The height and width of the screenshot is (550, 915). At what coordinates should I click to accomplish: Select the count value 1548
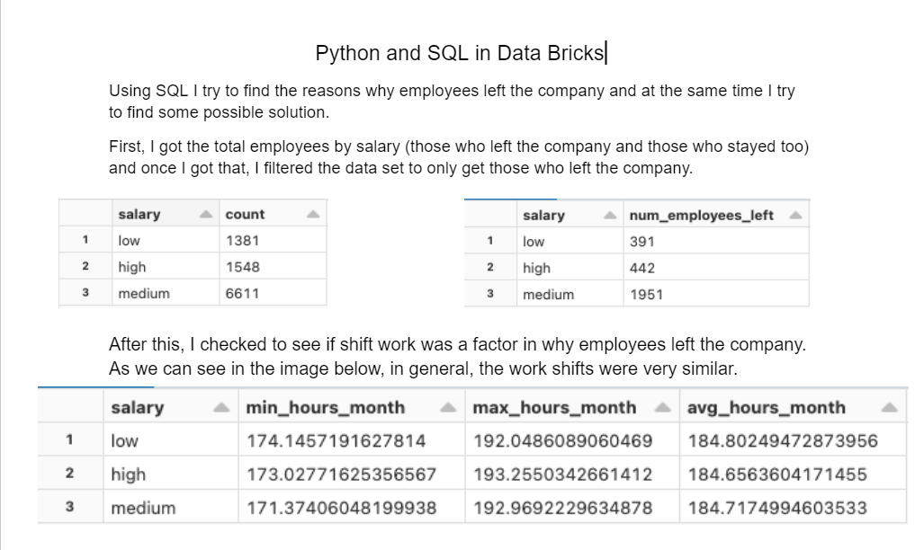pyautogui.click(x=242, y=267)
